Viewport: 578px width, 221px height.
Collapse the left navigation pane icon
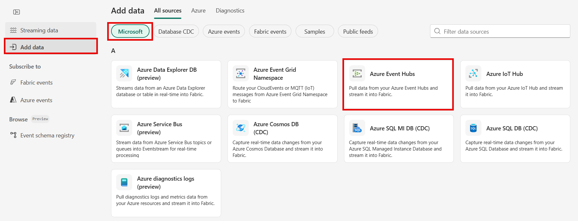pos(16,12)
